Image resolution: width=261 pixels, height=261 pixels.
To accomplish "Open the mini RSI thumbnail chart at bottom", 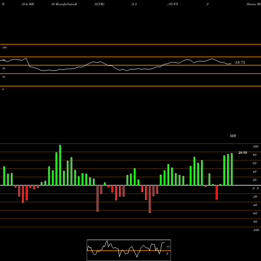I will [x=129, y=250].
